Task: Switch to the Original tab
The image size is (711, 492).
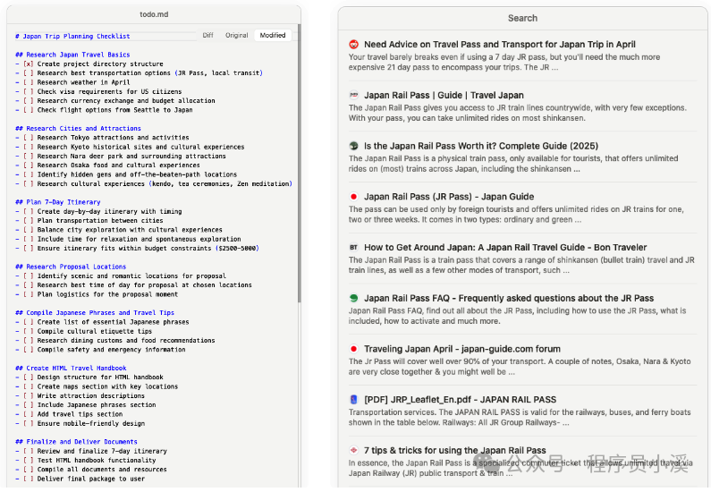Action: [x=236, y=36]
